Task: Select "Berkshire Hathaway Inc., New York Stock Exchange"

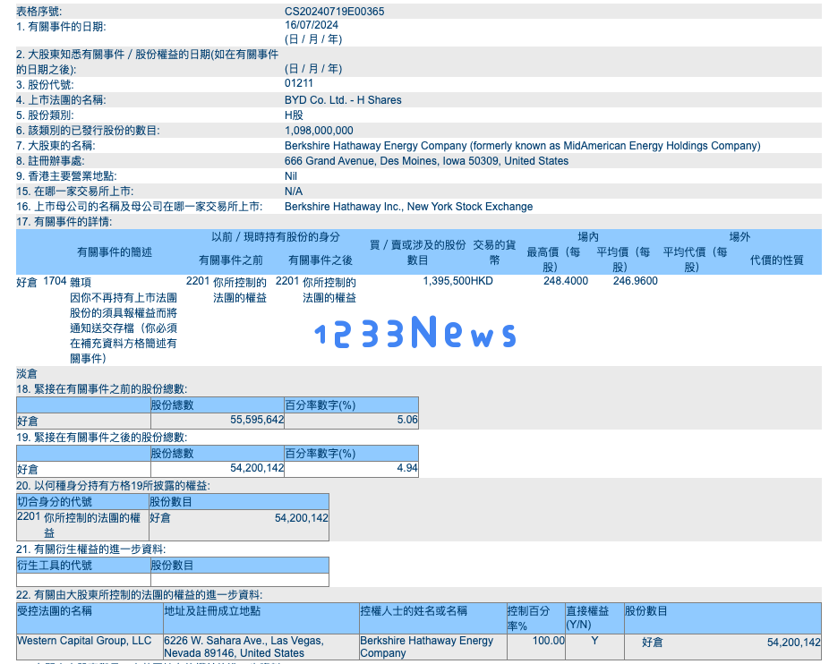Action: click(409, 207)
